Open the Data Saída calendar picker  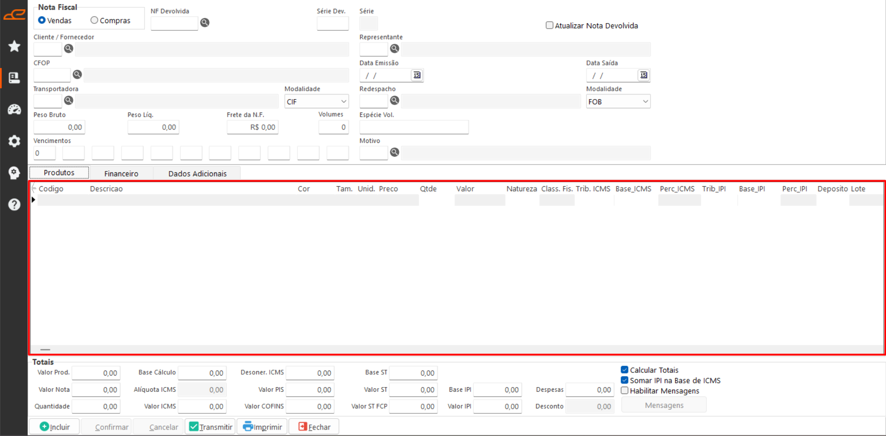[x=644, y=75]
